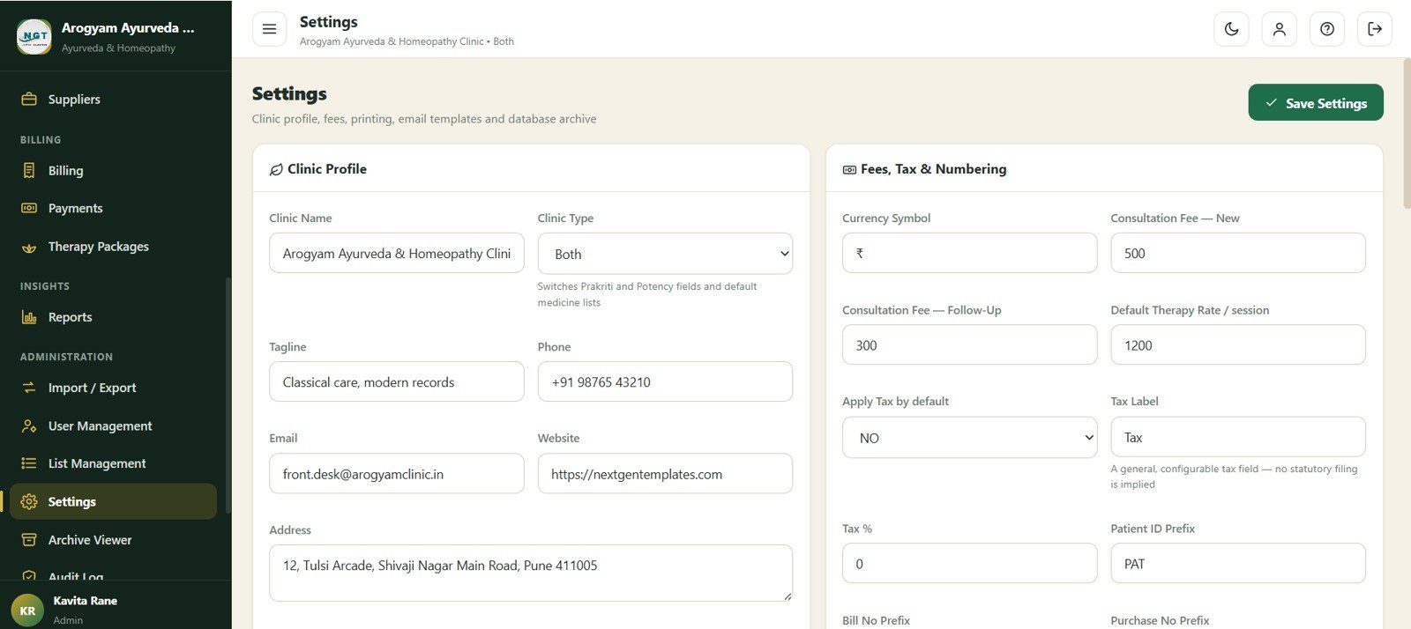This screenshot has width=1411, height=629.
Task: Click Consultation Fee — New field
Action: click(x=1238, y=253)
